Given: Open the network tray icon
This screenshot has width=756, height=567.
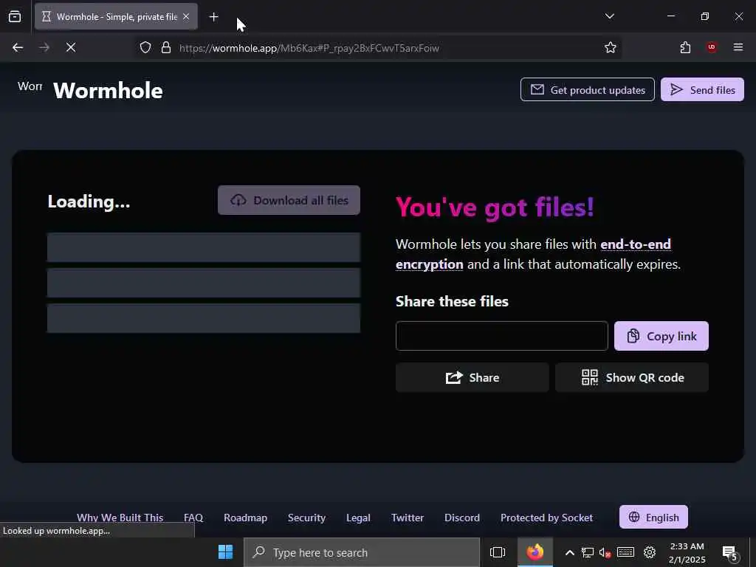Looking at the screenshot, I should pos(587,552).
